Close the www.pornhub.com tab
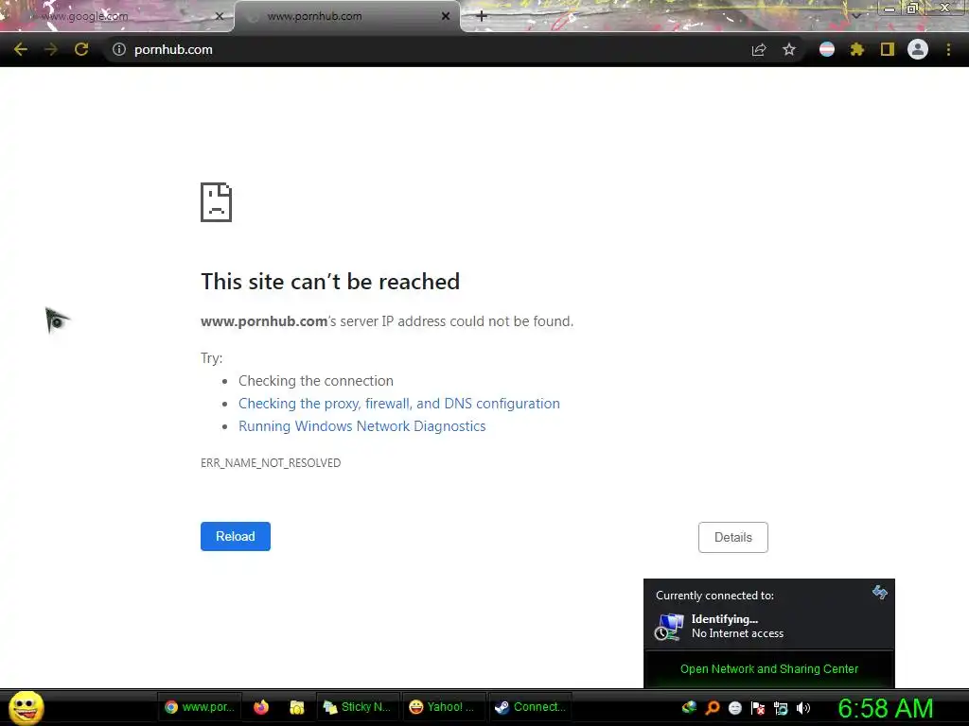 point(446,16)
